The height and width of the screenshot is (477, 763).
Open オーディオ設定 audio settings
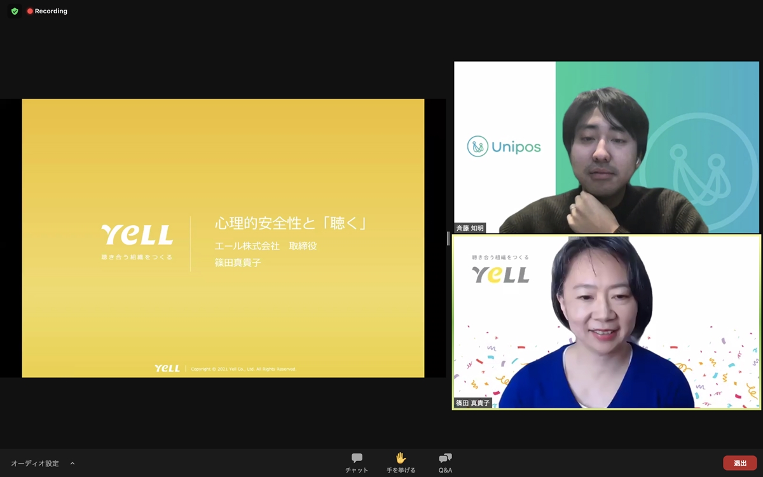tap(35, 464)
